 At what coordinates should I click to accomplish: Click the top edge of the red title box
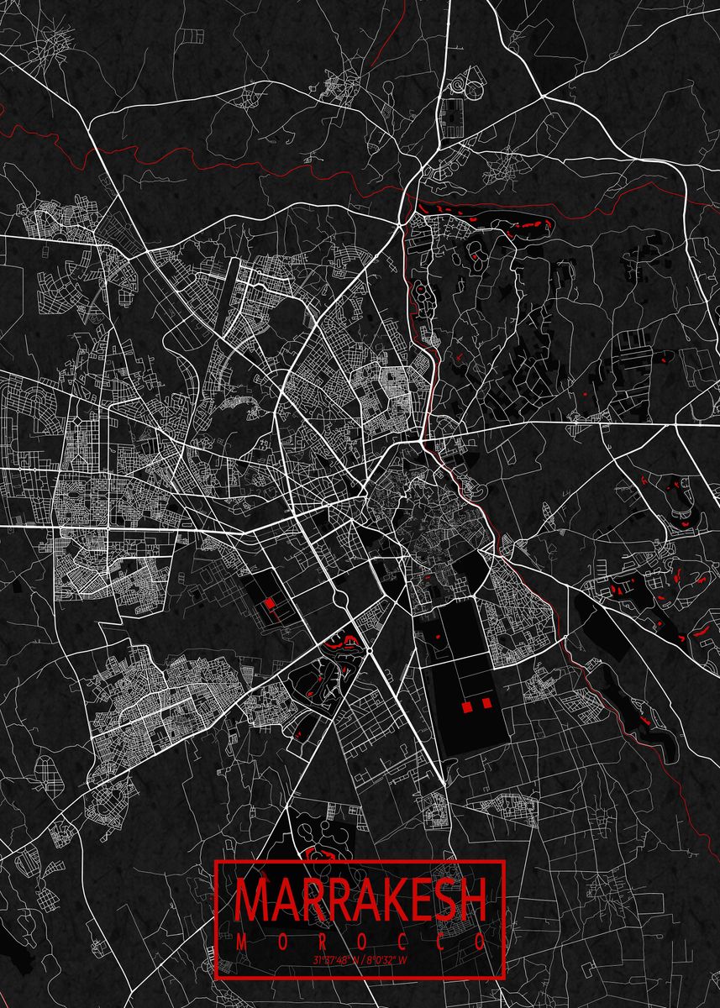tap(360, 862)
